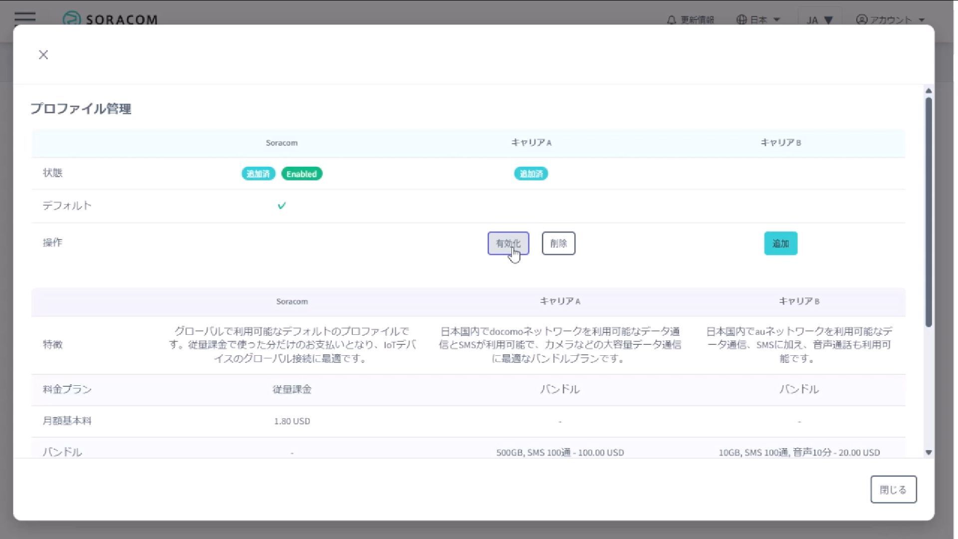Click the Soracom header in the comparison table
Viewport: 958px width, 539px height.
292,301
